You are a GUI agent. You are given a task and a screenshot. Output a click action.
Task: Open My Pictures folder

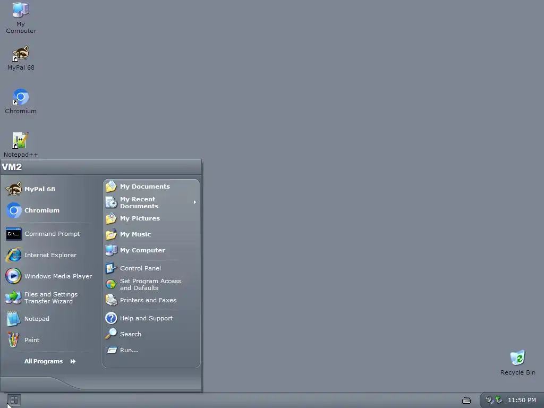pyautogui.click(x=151, y=218)
